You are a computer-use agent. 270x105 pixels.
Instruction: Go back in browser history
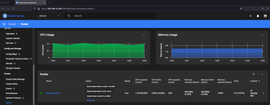pos(3,9)
